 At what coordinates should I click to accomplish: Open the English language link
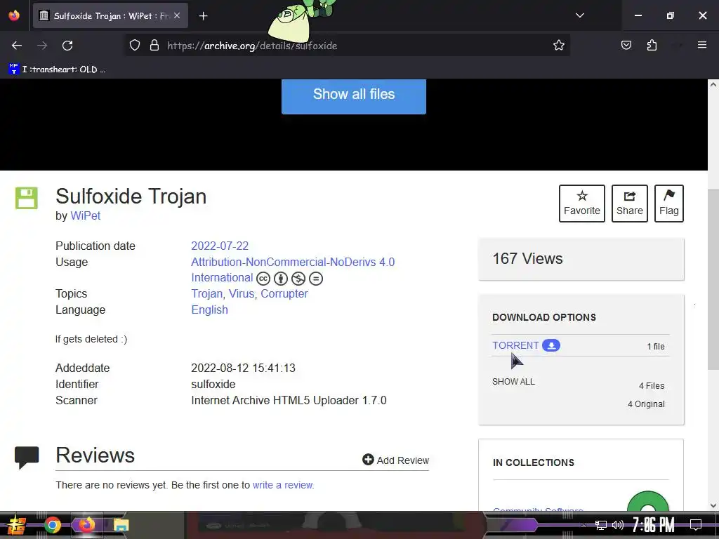point(209,310)
